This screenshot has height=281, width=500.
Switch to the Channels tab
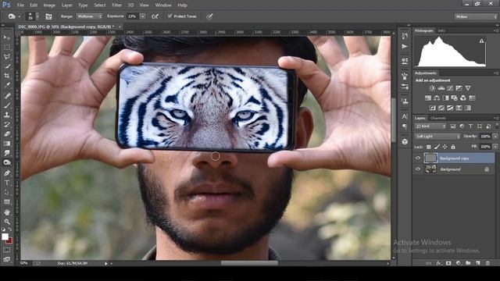tap(438, 118)
